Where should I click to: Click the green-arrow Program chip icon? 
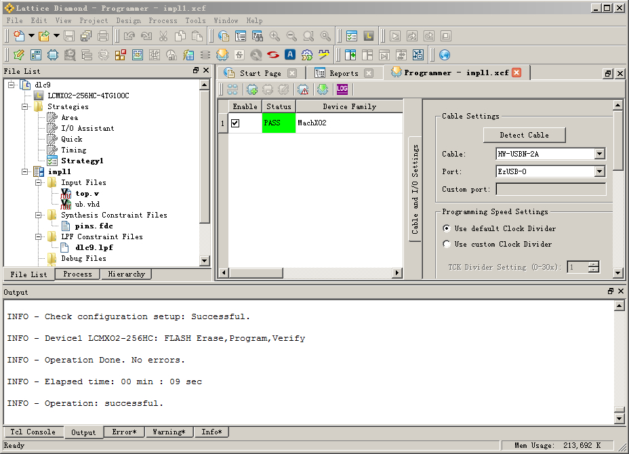[322, 89]
